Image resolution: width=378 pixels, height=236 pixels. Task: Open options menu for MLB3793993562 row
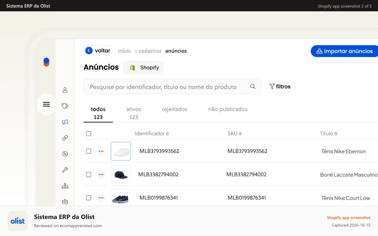101,151
